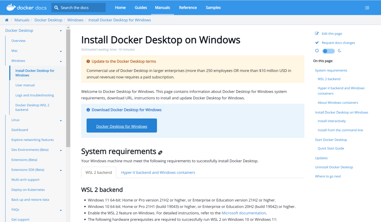Screen dimensions: 381x222
Task: Click Install Docker Desktop for Windows sidebar item
Action: click(35, 73)
